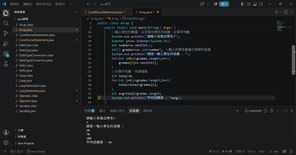Close the bottom panel

(x=292, y=111)
